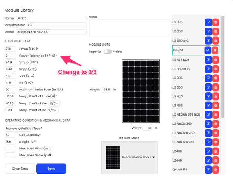Click the module Width input field

tap(147, 128)
